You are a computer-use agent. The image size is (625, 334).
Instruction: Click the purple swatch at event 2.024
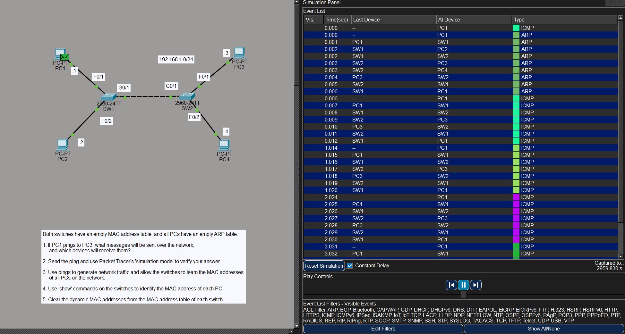click(x=516, y=197)
